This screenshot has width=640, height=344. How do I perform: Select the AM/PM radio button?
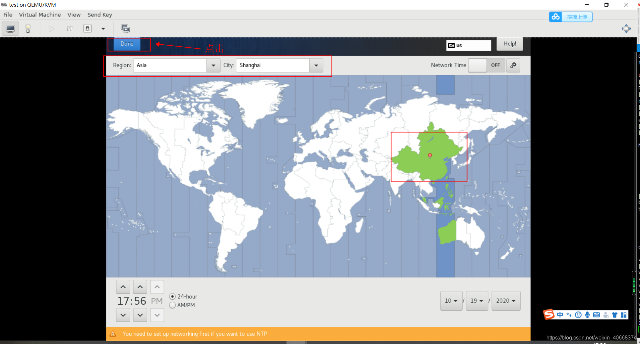pyautogui.click(x=172, y=305)
